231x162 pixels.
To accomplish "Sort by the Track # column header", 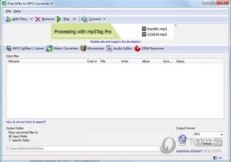I will tap(92, 61).
